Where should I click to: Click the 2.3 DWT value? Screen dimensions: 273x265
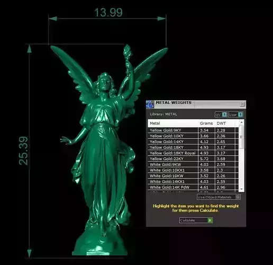[220, 170]
